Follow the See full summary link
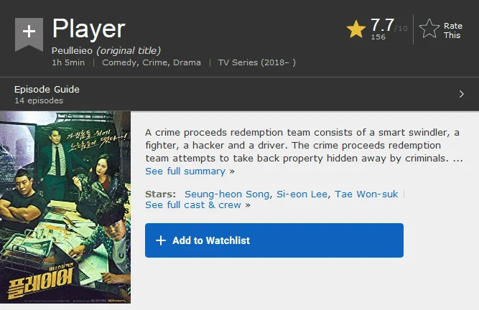The height and width of the screenshot is (310, 479). click(x=185, y=172)
